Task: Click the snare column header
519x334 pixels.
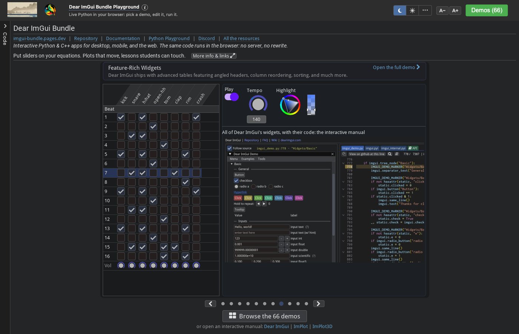Action: click(x=136, y=98)
